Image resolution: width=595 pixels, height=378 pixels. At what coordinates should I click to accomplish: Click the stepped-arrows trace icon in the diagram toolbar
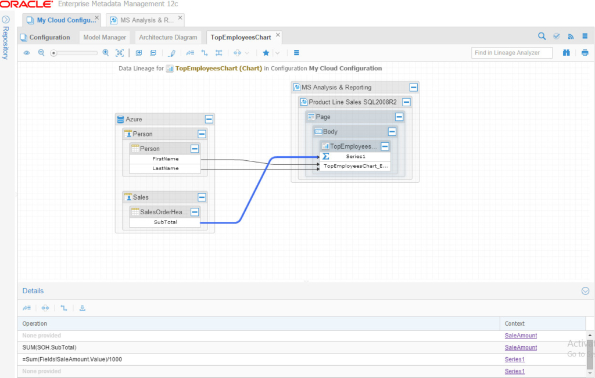coord(205,53)
